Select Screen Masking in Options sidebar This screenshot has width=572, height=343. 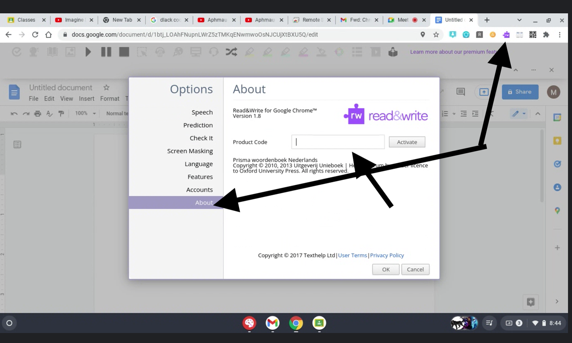click(x=190, y=151)
